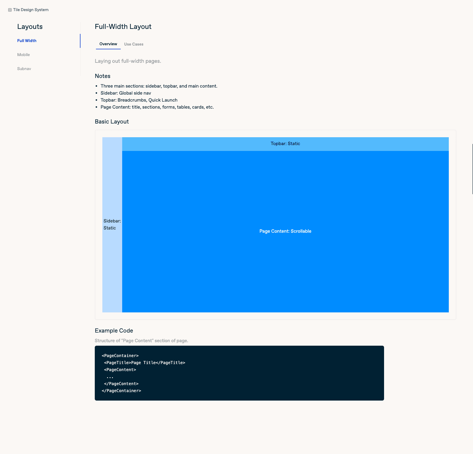
Task: Click the closing </PageContainer> code line
Action: 121,391
